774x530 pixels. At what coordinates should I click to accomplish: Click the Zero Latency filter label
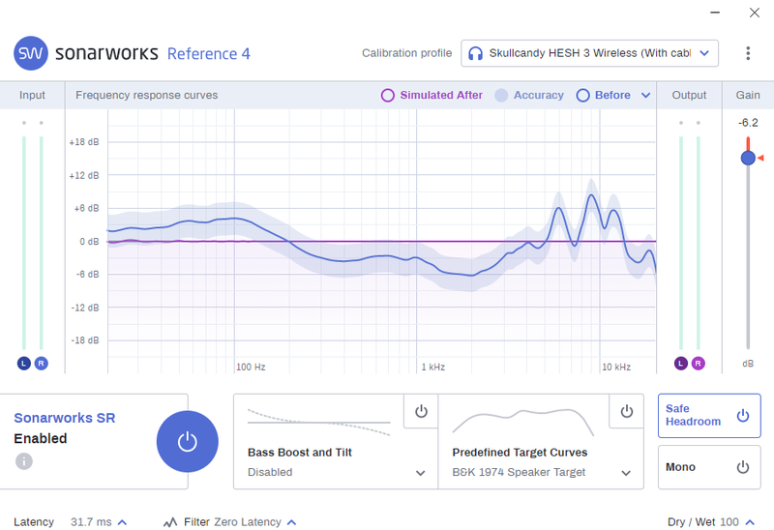[248, 522]
